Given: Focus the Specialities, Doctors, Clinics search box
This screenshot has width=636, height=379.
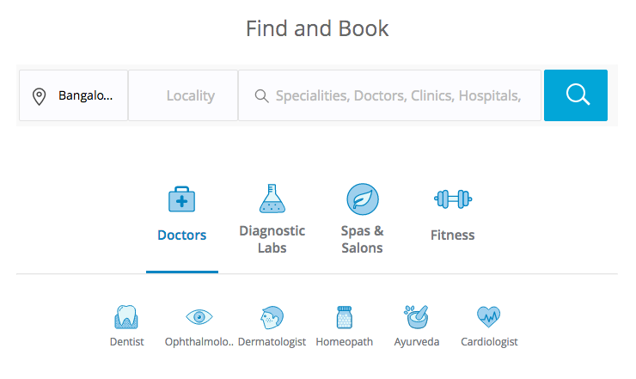Looking at the screenshot, I should pos(390,95).
